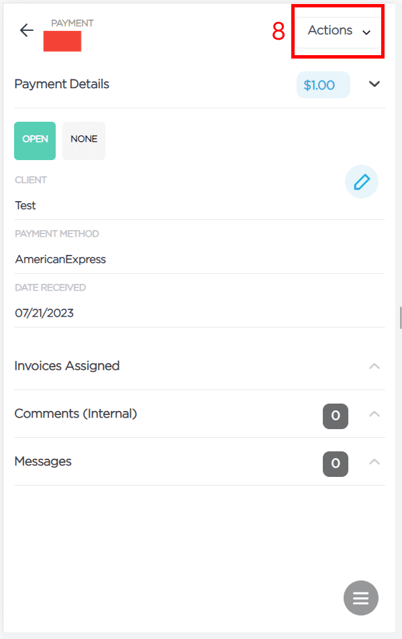The image size is (402, 639).
Task: Click the $1.00 amount badge
Action: (x=323, y=85)
